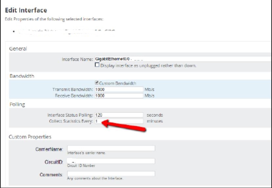
Task: Select the CircuitID input field
Action: pyautogui.click(x=111, y=161)
